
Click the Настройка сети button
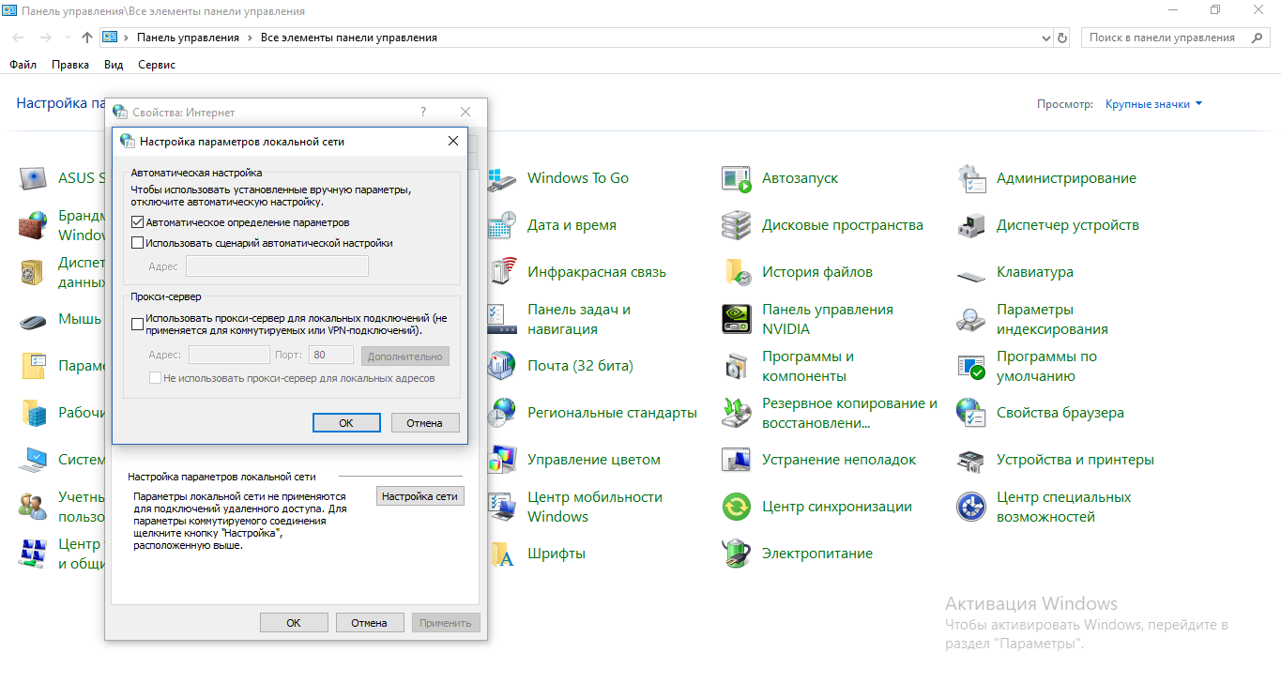420,496
